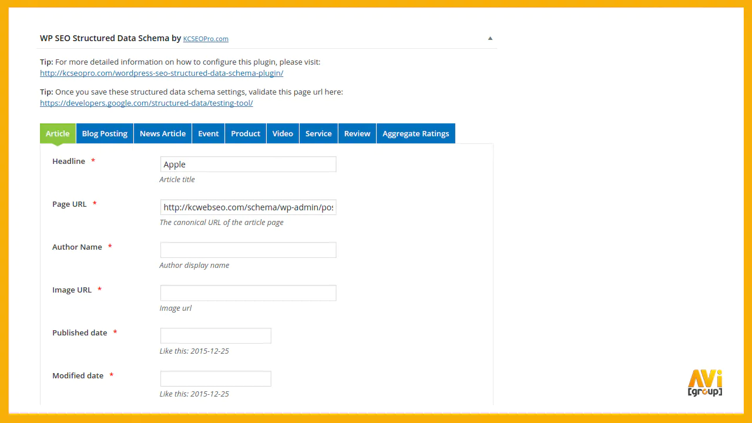Click the Modified date input field
The width and height of the screenshot is (752, 423).
216,379
